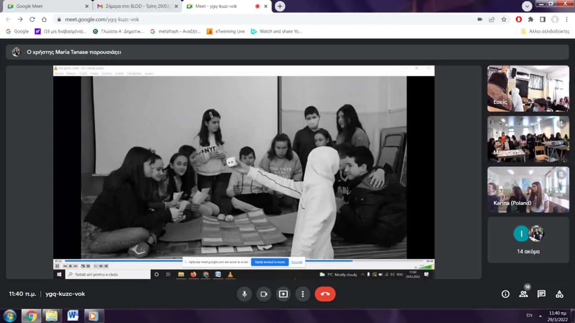Show the participants list panel
Image resolution: width=575 pixels, height=323 pixels.
[x=523, y=294]
